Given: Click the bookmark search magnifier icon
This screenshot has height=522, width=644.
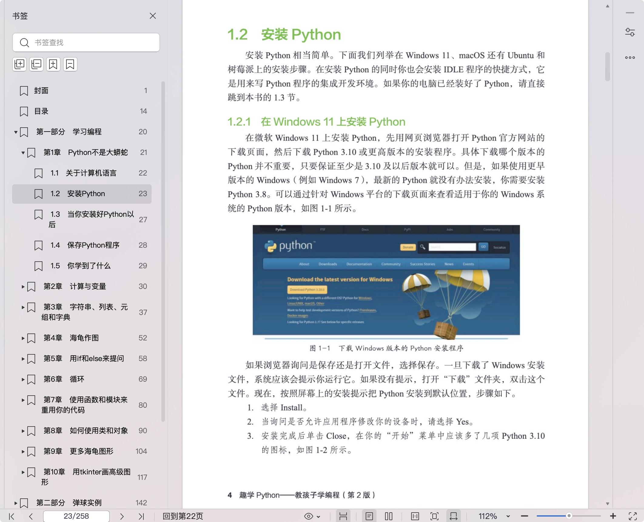Looking at the screenshot, I should click(24, 42).
